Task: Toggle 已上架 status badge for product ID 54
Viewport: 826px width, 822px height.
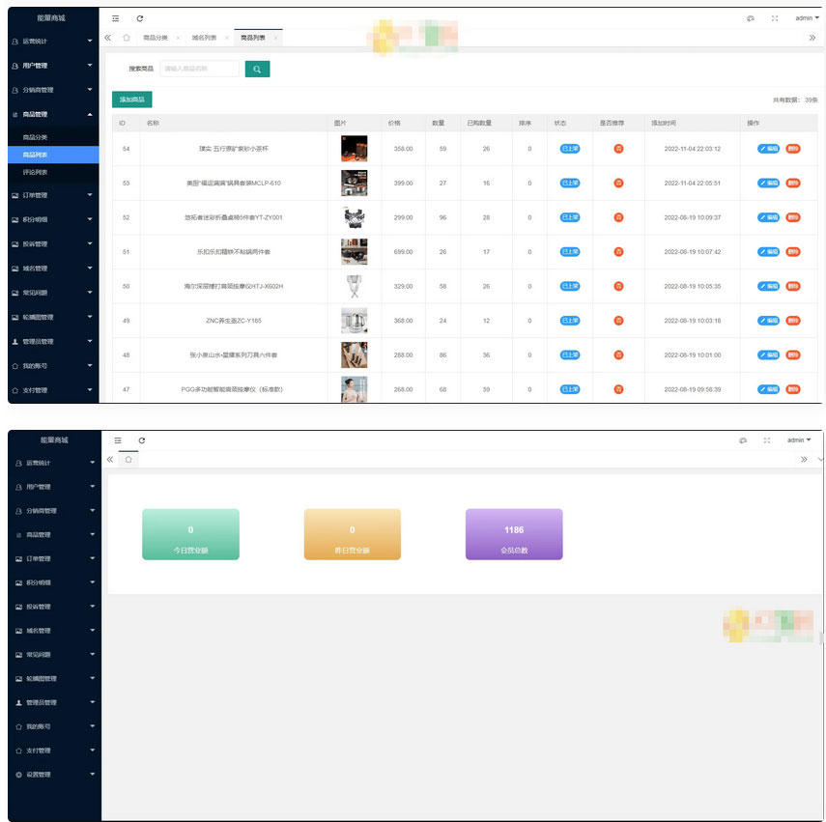Action: click(570, 149)
